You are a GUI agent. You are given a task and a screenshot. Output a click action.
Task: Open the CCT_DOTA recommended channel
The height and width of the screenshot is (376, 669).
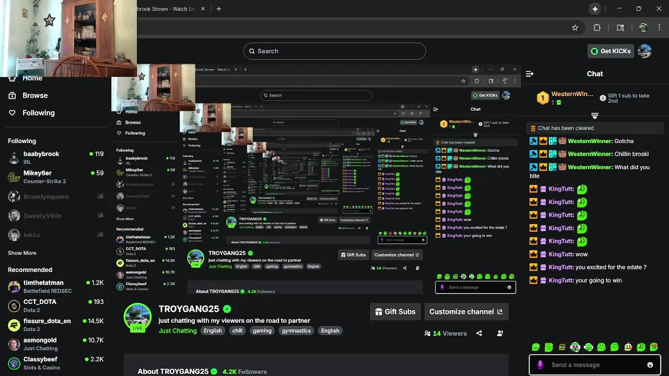tap(55, 305)
